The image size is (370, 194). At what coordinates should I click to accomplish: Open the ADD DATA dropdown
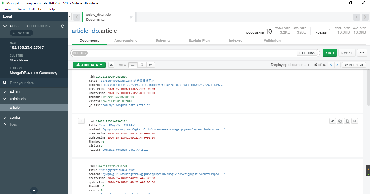click(89, 65)
